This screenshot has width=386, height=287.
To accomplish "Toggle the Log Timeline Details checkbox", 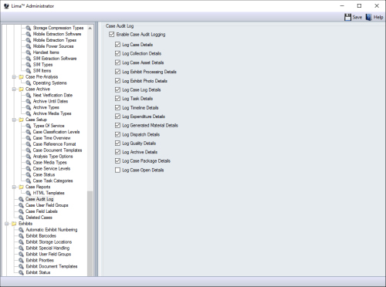I will [117, 107].
